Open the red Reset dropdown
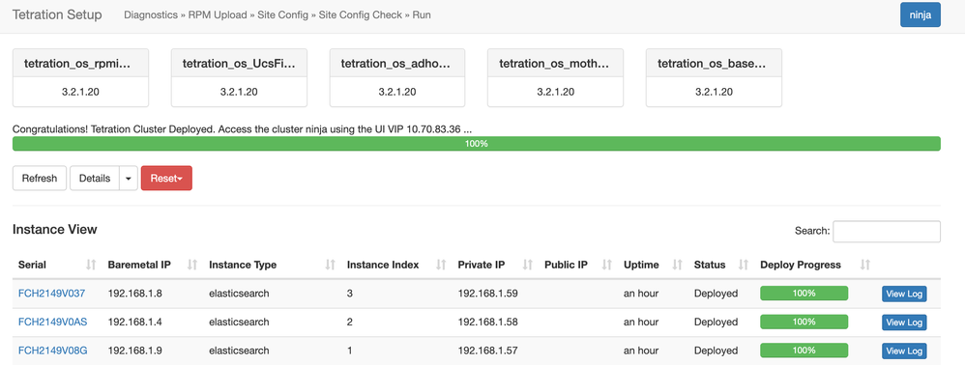965x365 pixels. coord(166,179)
